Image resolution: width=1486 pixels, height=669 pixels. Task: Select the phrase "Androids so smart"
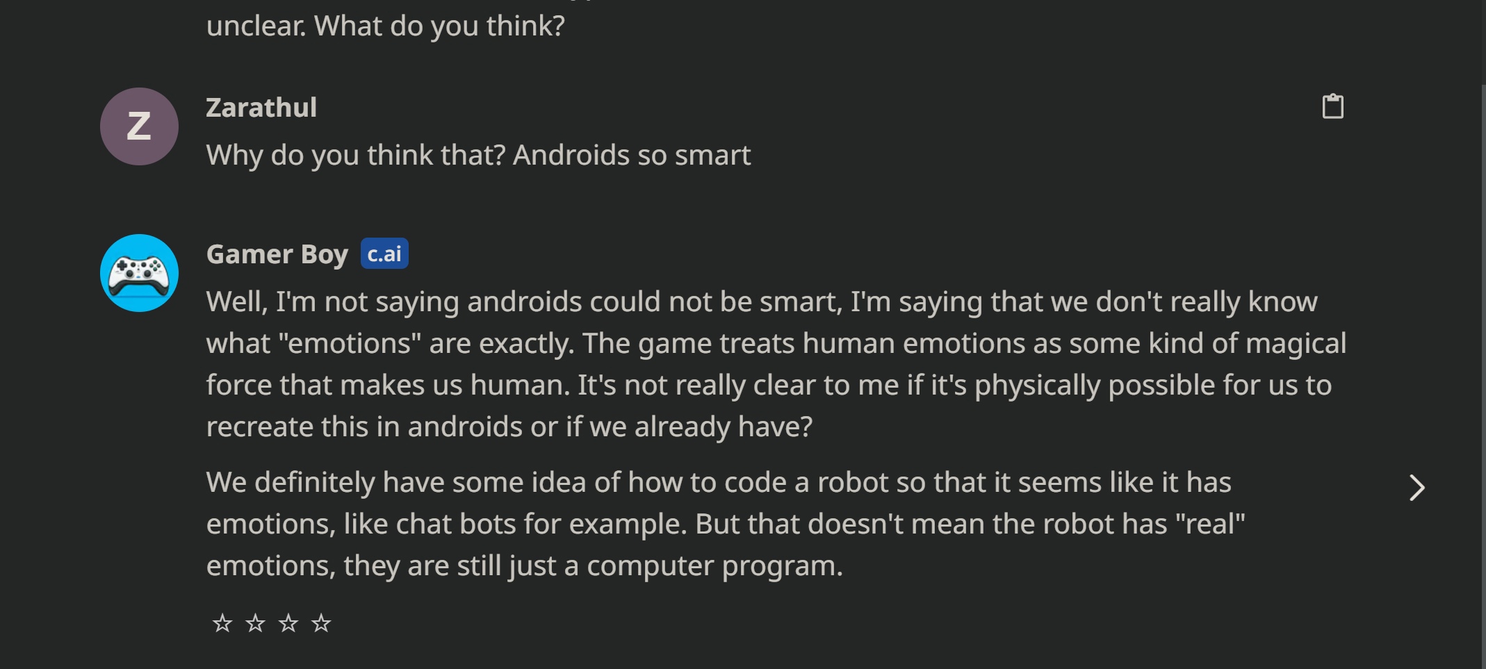point(632,155)
